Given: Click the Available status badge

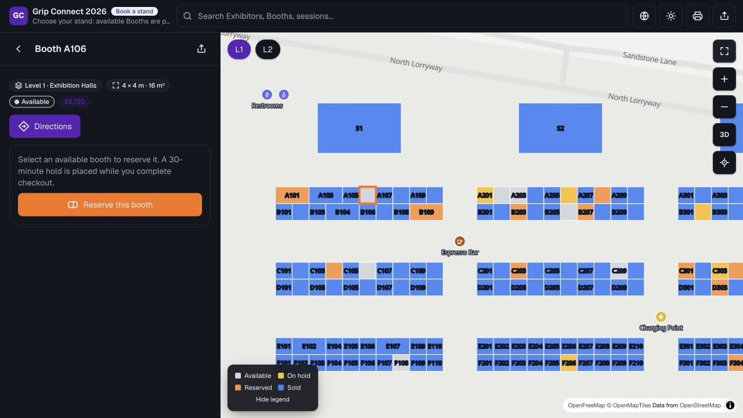Looking at the screenshot, I should (32, 102).
